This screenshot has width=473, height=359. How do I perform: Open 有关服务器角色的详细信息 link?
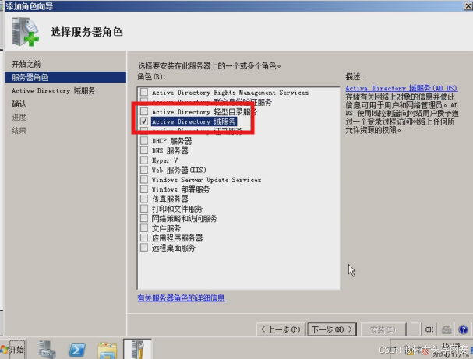181,297
